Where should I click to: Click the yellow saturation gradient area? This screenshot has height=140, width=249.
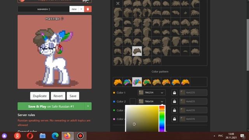142,119
